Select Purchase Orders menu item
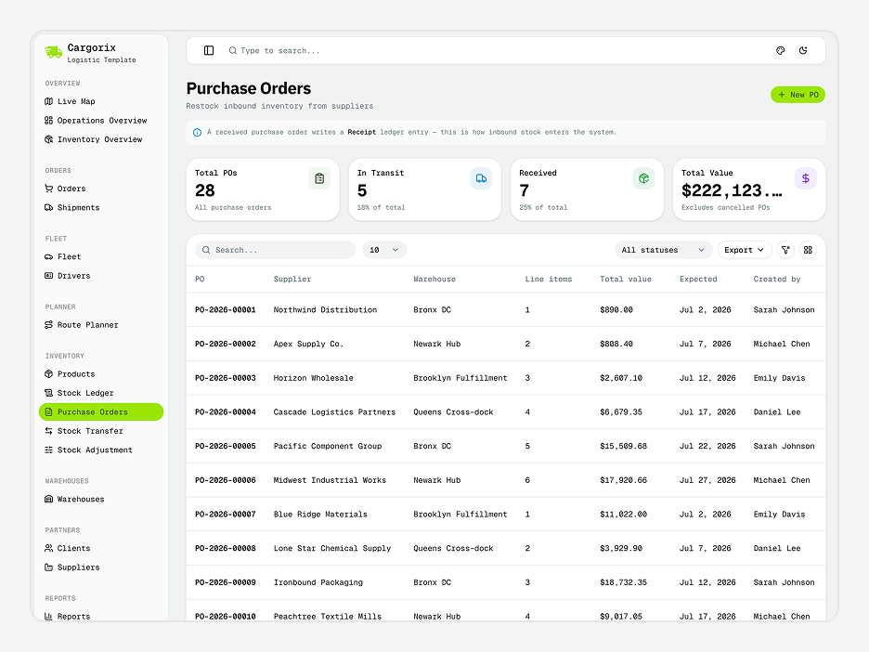Screen dimensions: 869x652 [x=101, y=412]
